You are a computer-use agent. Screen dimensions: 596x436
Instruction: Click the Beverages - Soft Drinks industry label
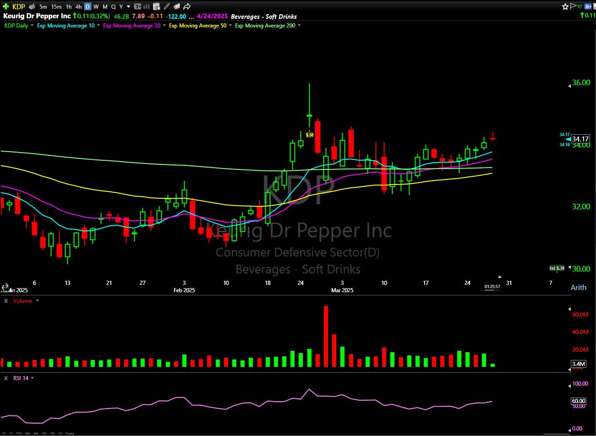(x=264, y=16)
